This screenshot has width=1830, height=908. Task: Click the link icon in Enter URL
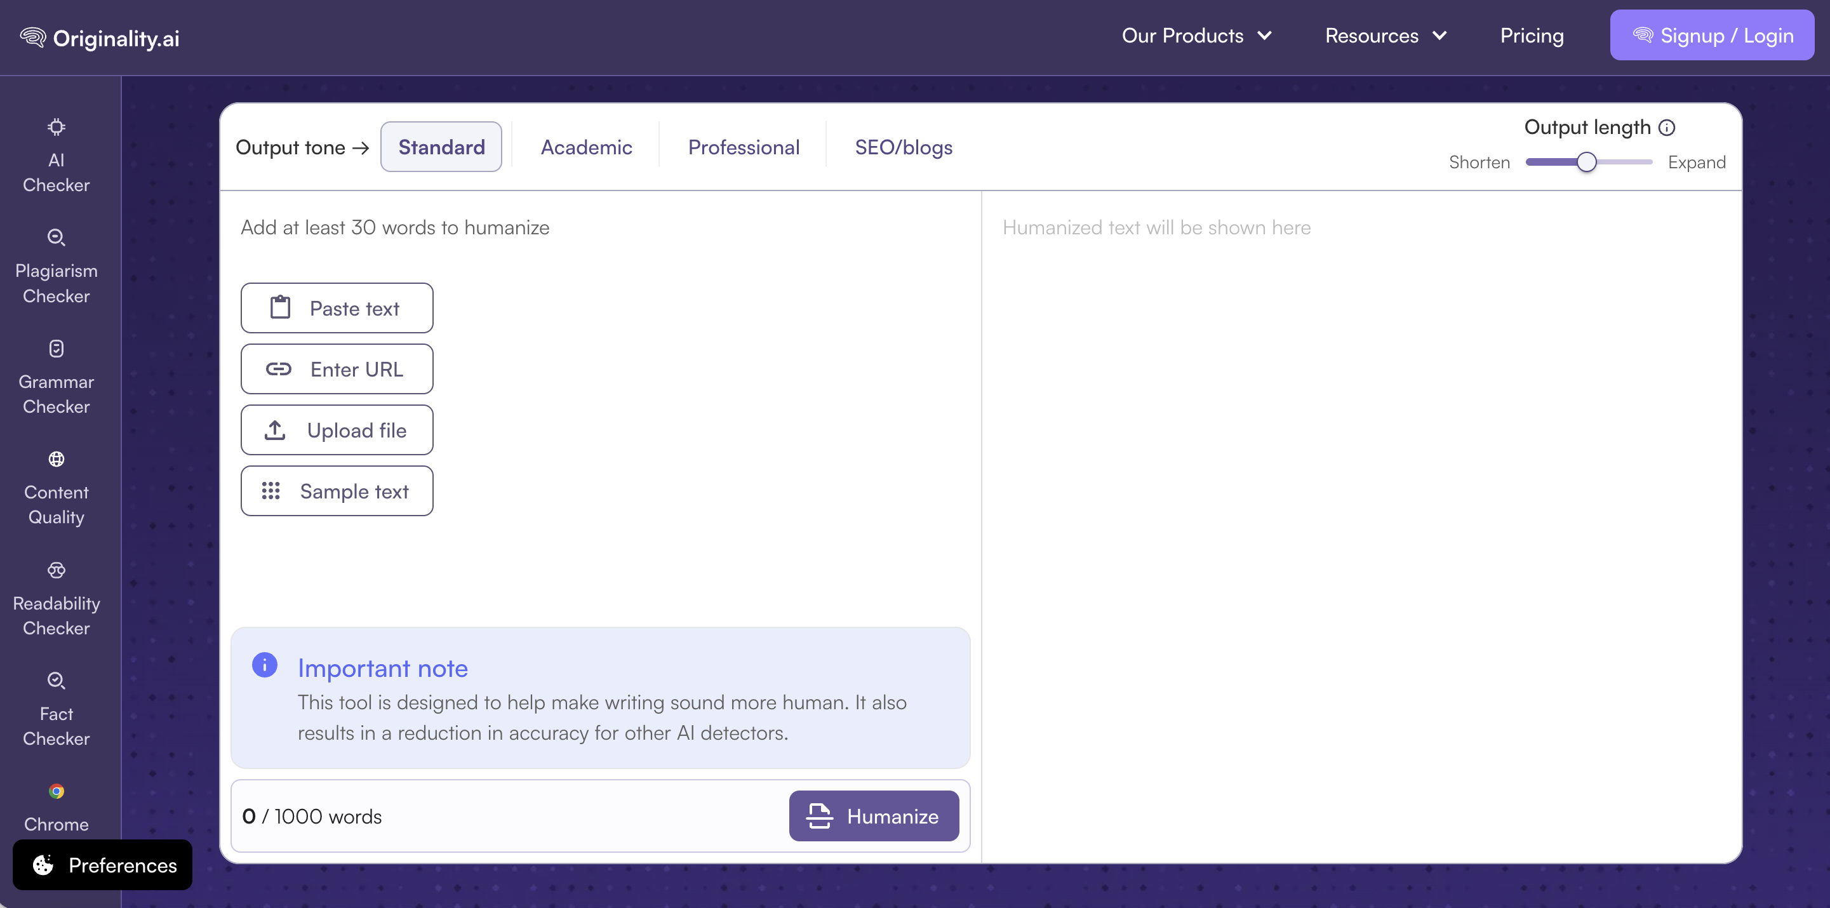279,369
